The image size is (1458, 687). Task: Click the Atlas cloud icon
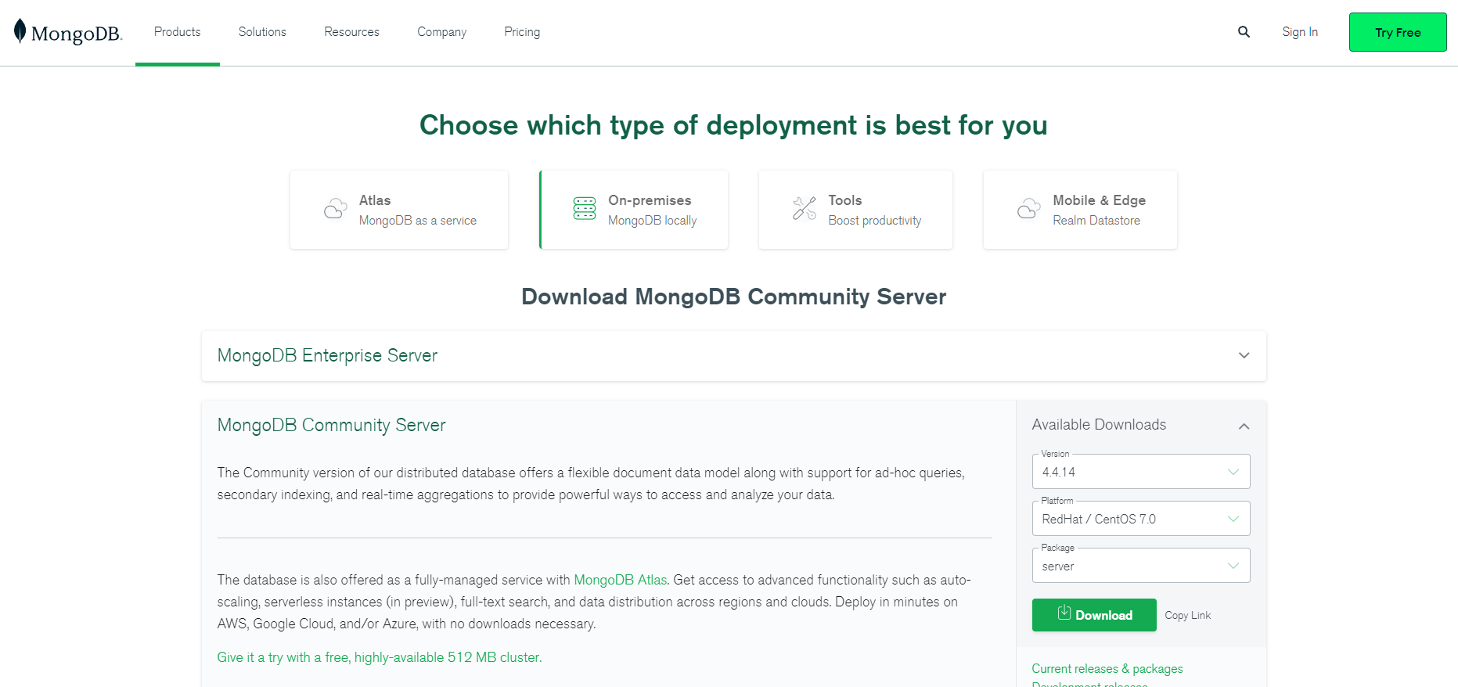click(x=336, y=209)
